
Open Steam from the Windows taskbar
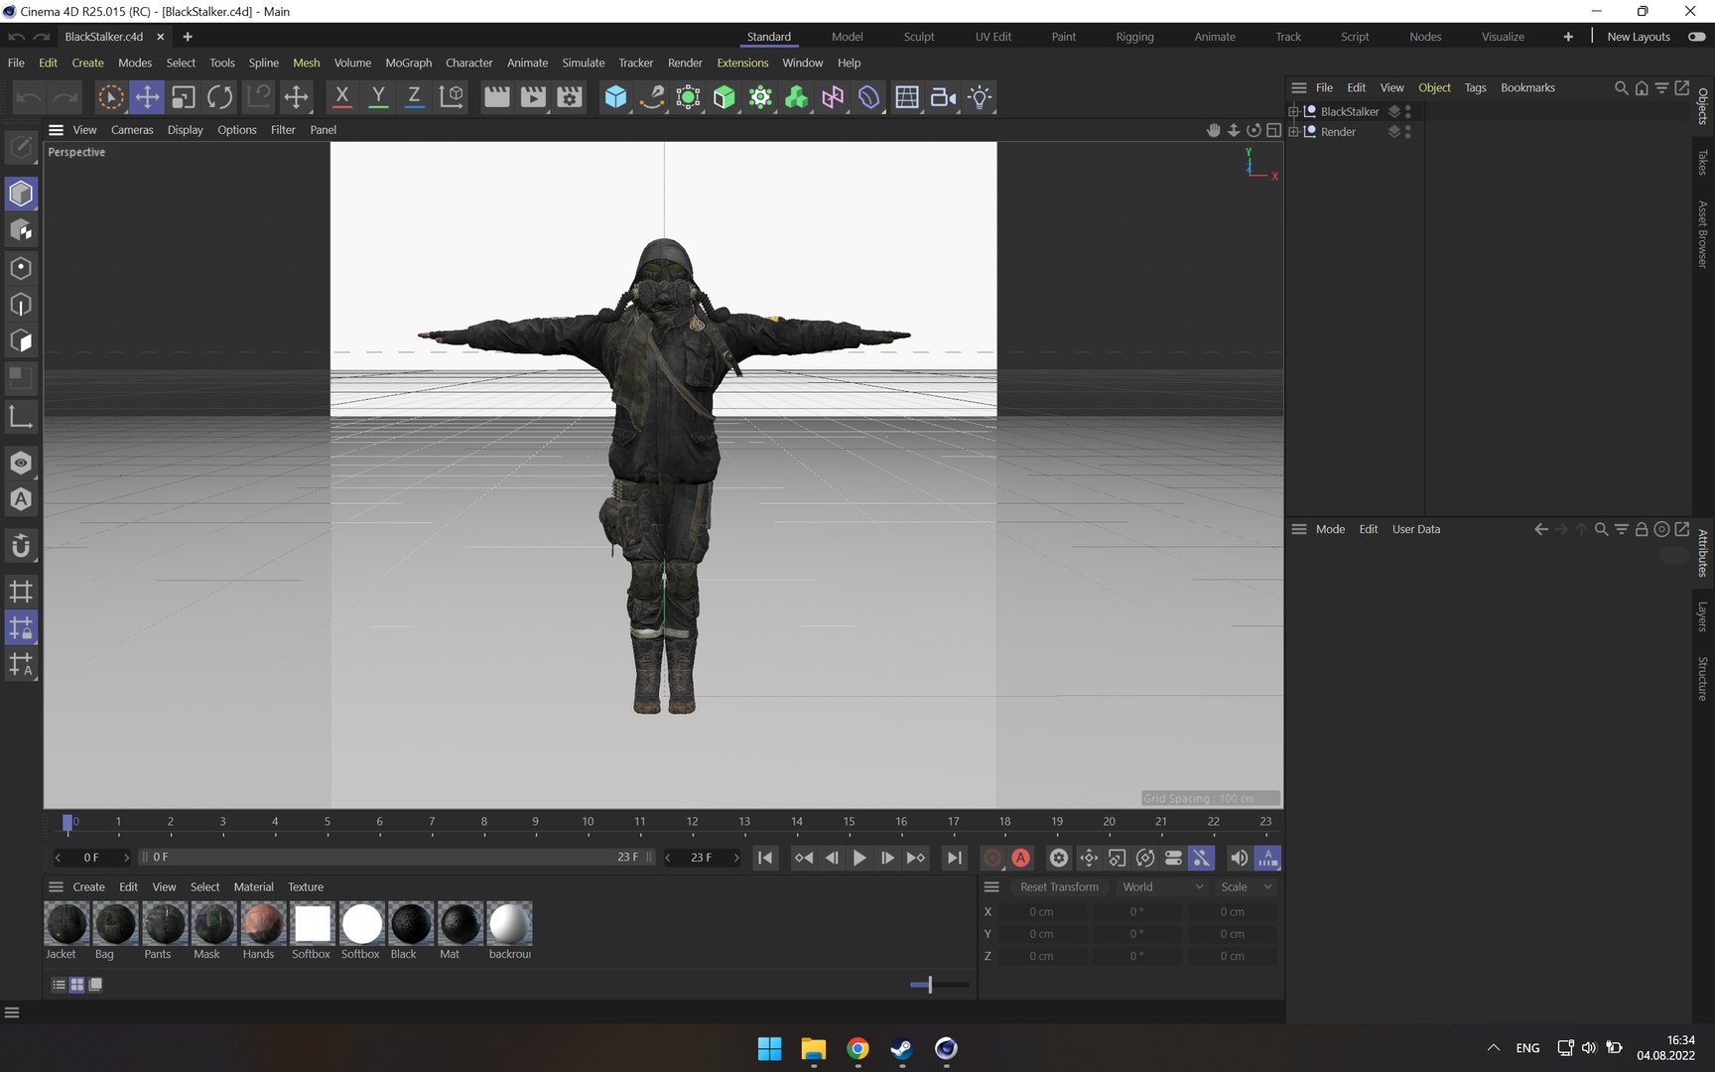click(x=901, y=1048)
